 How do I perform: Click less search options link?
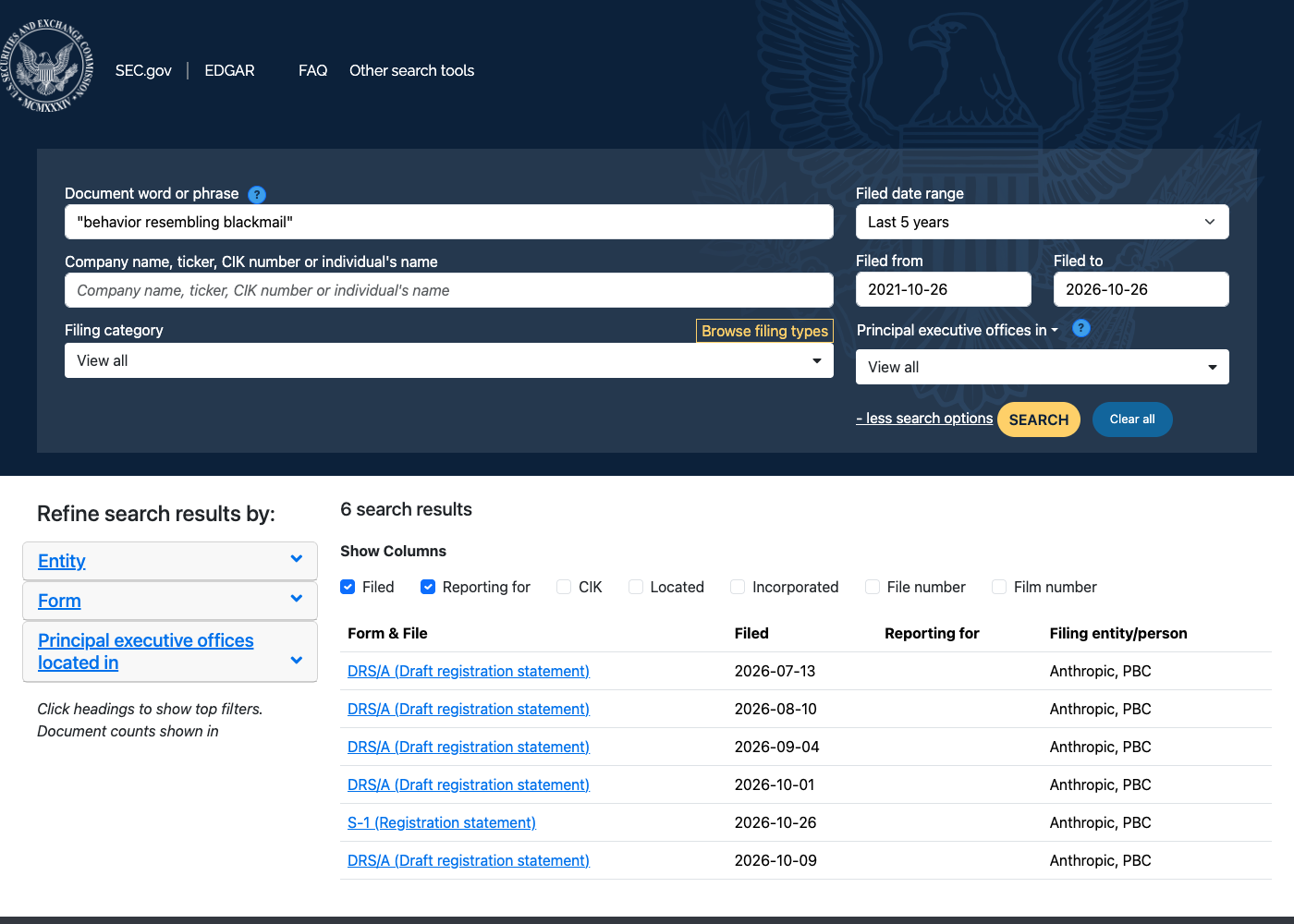coord(924,419)
